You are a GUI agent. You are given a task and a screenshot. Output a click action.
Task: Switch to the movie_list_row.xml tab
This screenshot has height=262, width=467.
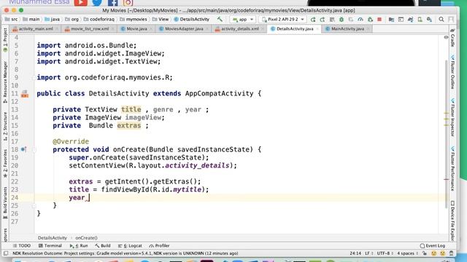[x=90, y=29]
